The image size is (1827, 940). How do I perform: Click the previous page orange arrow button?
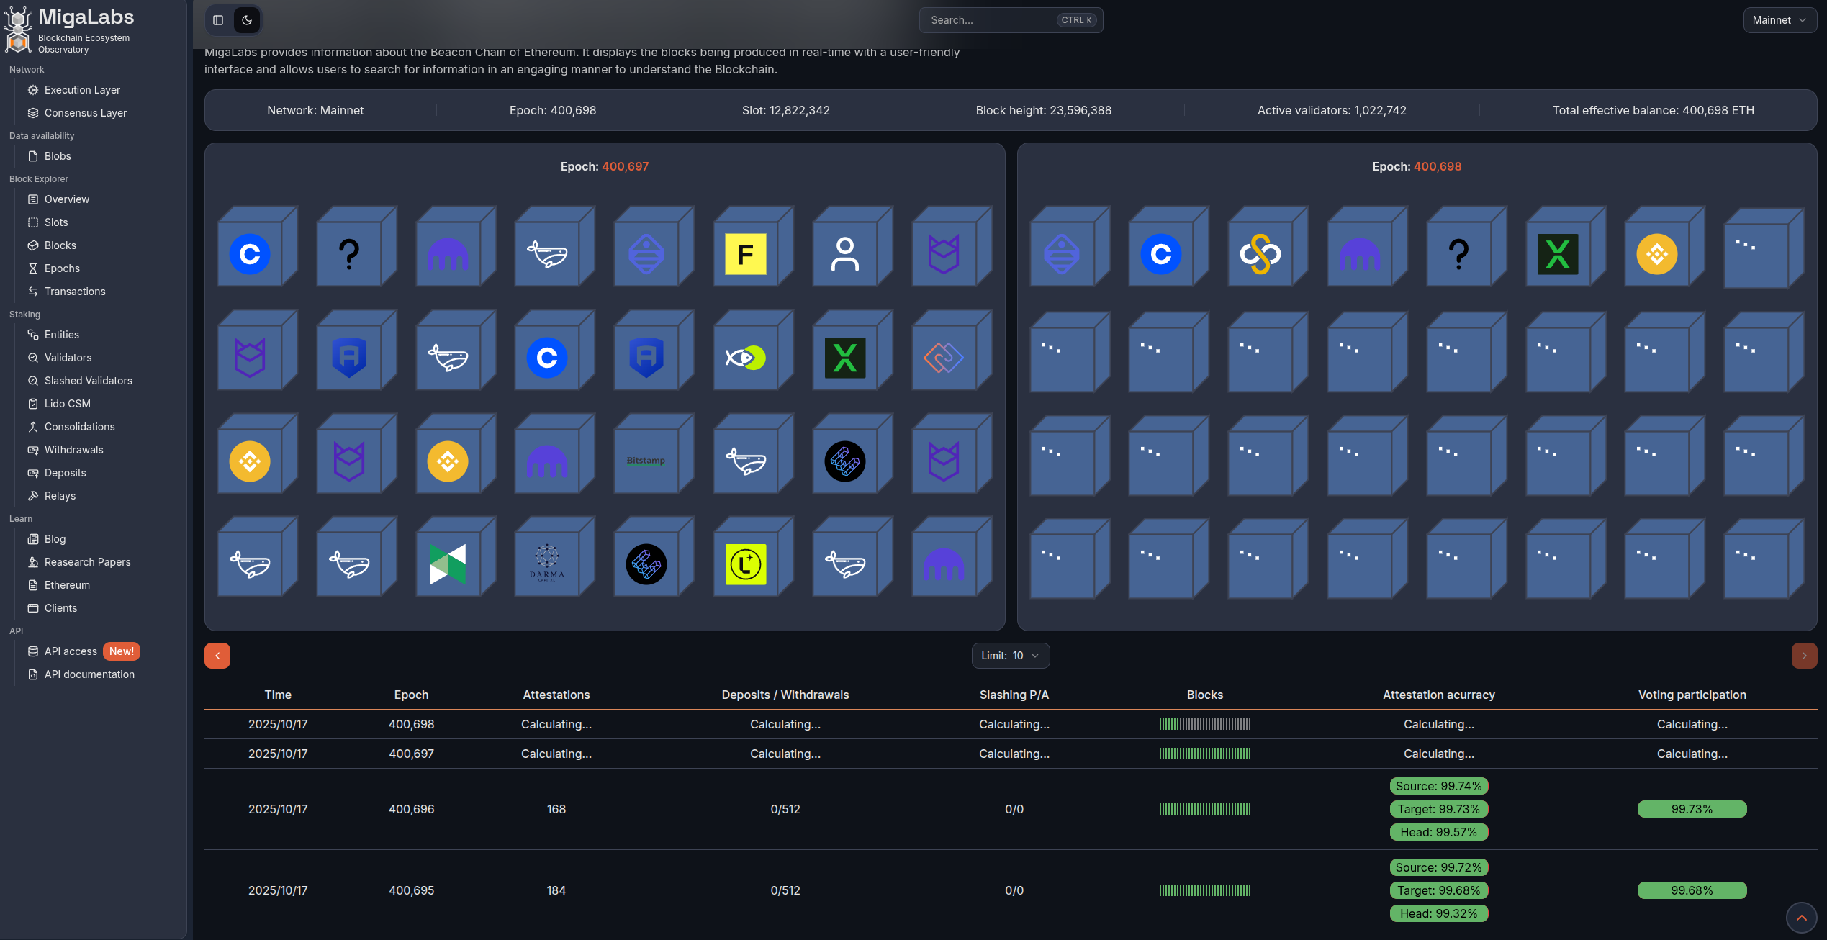[x=217, y=656]
